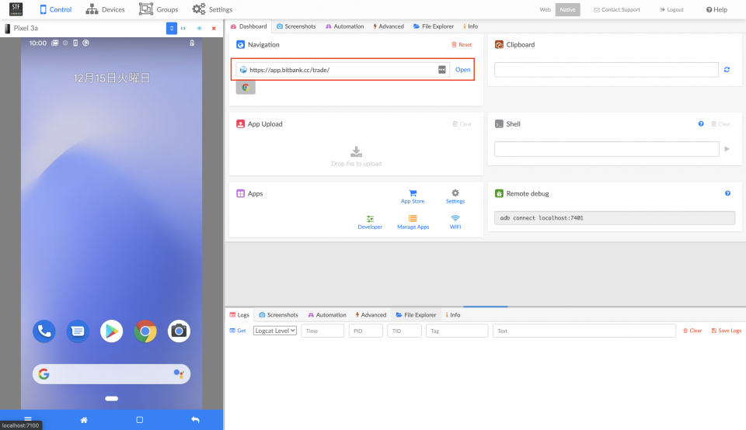Clear the logs list
Image resolution: width=746 pixels, height=430 pixels.
click(x=692, y=331)
